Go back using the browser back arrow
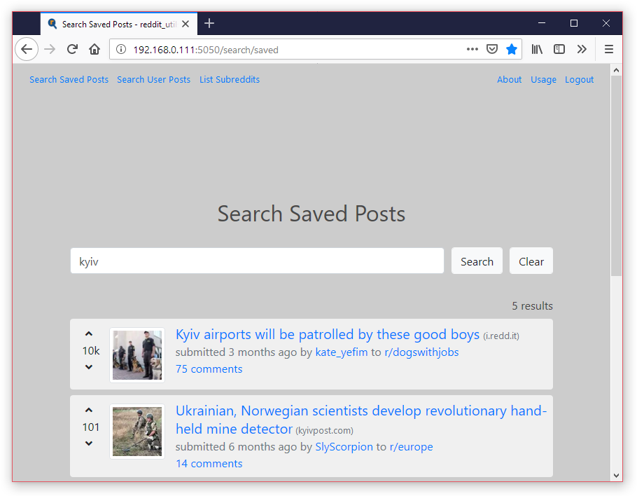Image resolution: width=637 pixels, height=496 pixels. [27, 49]
